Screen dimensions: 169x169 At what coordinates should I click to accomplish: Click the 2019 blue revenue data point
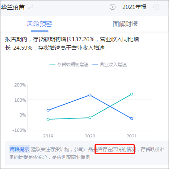(x=48, y=110)
